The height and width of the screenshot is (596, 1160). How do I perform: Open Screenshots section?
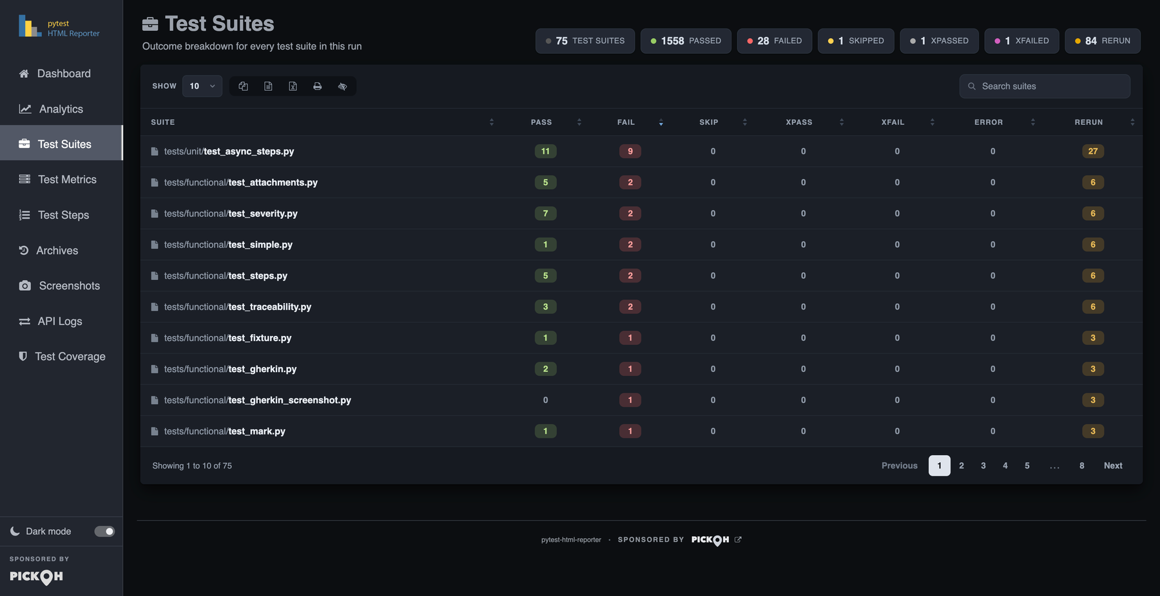click(x=61, y=286)
